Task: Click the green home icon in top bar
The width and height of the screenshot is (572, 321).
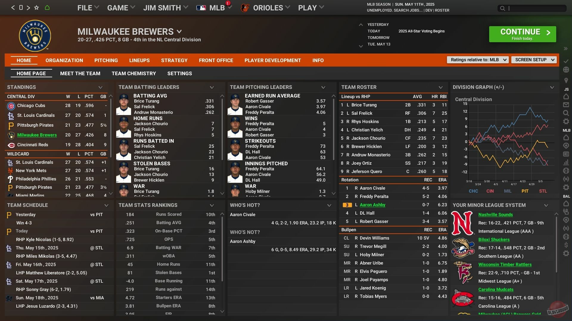Action: pyautogui.click(x=47, y=8)
